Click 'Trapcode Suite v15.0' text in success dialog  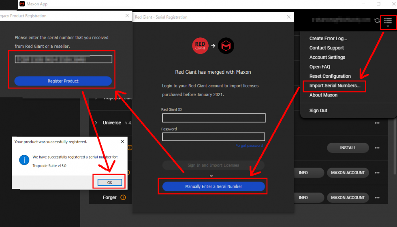click(x=49, y=166)
